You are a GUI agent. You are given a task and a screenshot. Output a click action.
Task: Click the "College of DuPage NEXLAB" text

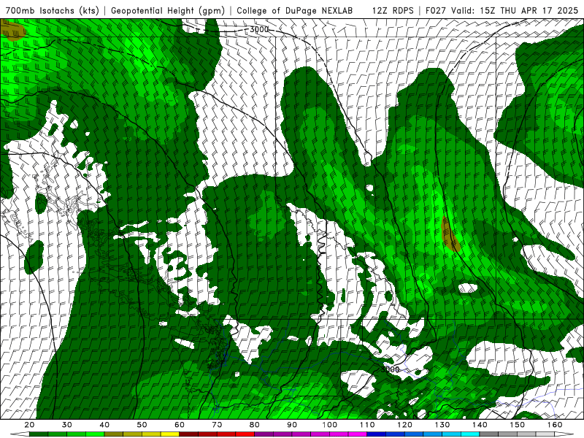(295, 10)
